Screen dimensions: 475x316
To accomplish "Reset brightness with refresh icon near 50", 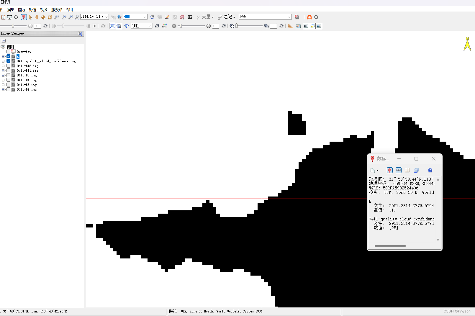I will click(45, 26).
